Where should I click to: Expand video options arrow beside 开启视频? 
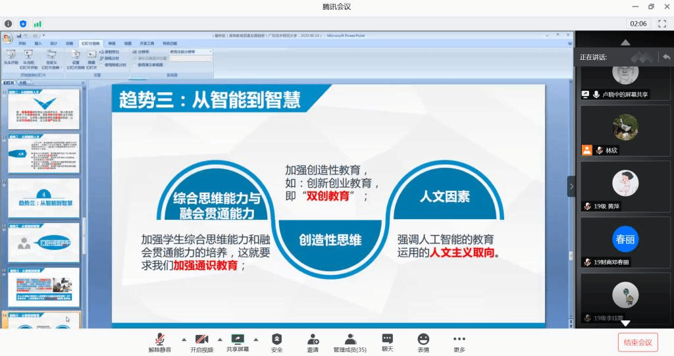(219, 340)
